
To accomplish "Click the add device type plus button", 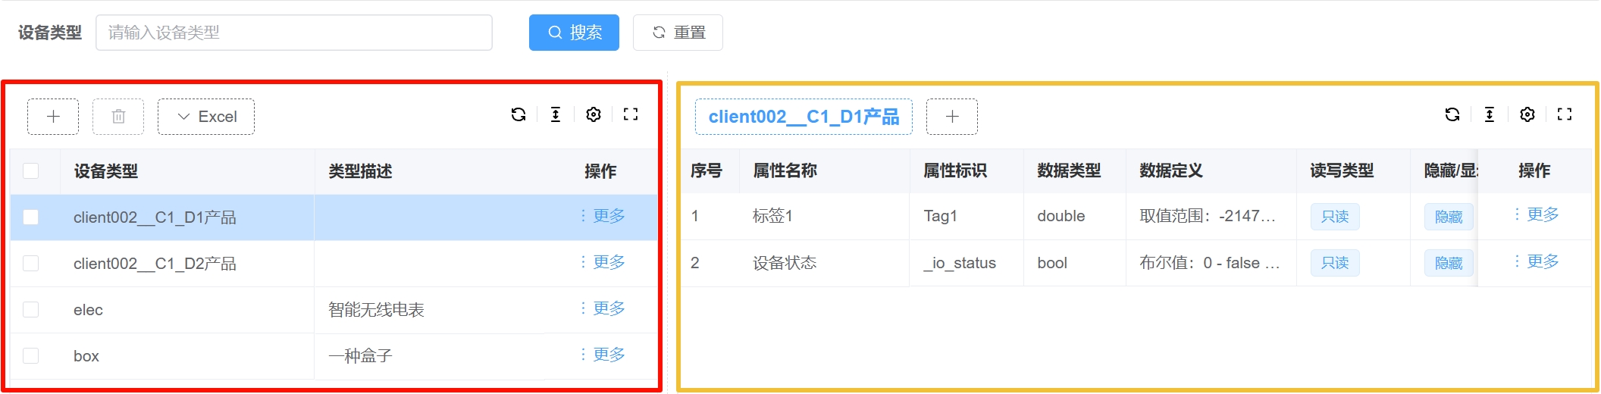I will (53, 117).
